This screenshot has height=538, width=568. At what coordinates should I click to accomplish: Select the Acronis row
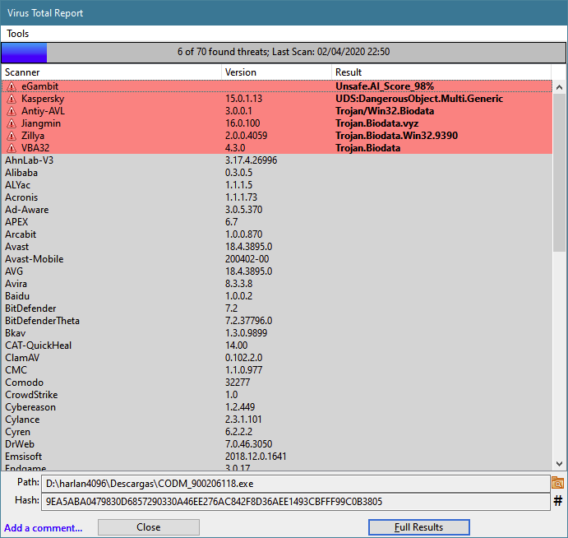pyautogui.click(x=277, y=197)
